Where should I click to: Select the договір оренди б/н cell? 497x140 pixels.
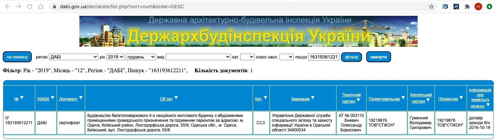pos(480,122)
